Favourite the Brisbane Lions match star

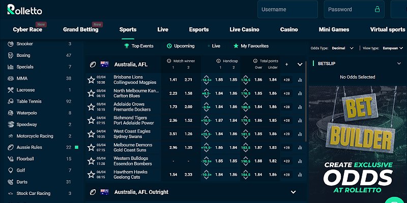(x=91, y=80)
